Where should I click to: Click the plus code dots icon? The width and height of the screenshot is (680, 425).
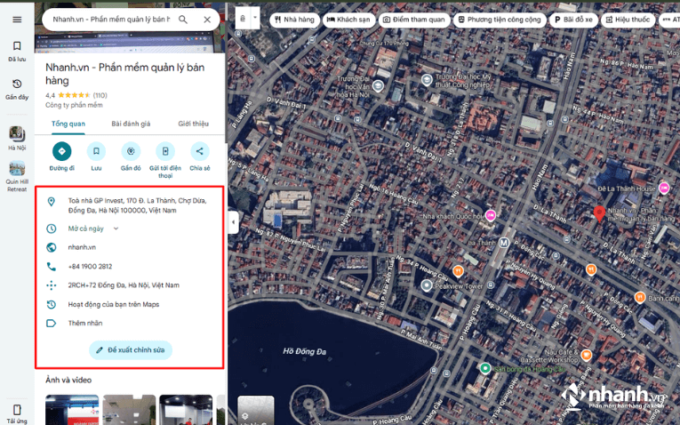(x=52, y=285)
